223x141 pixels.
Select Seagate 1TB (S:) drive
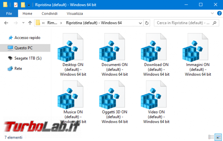coord(28,58)
